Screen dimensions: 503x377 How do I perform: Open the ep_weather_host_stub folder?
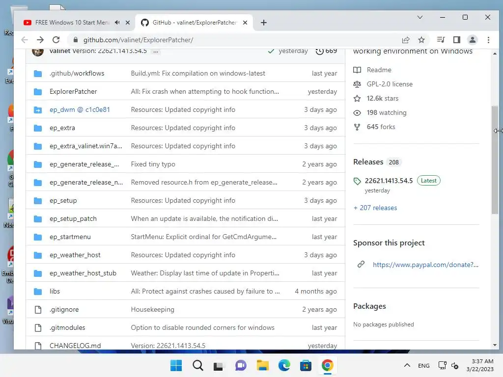(83, 273)
